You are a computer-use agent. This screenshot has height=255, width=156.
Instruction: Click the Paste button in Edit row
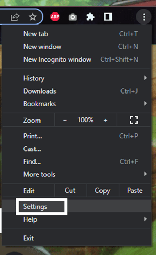135,190
